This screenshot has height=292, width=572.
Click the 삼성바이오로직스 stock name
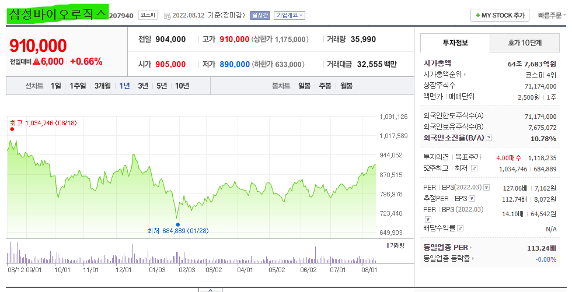(57, 15)
